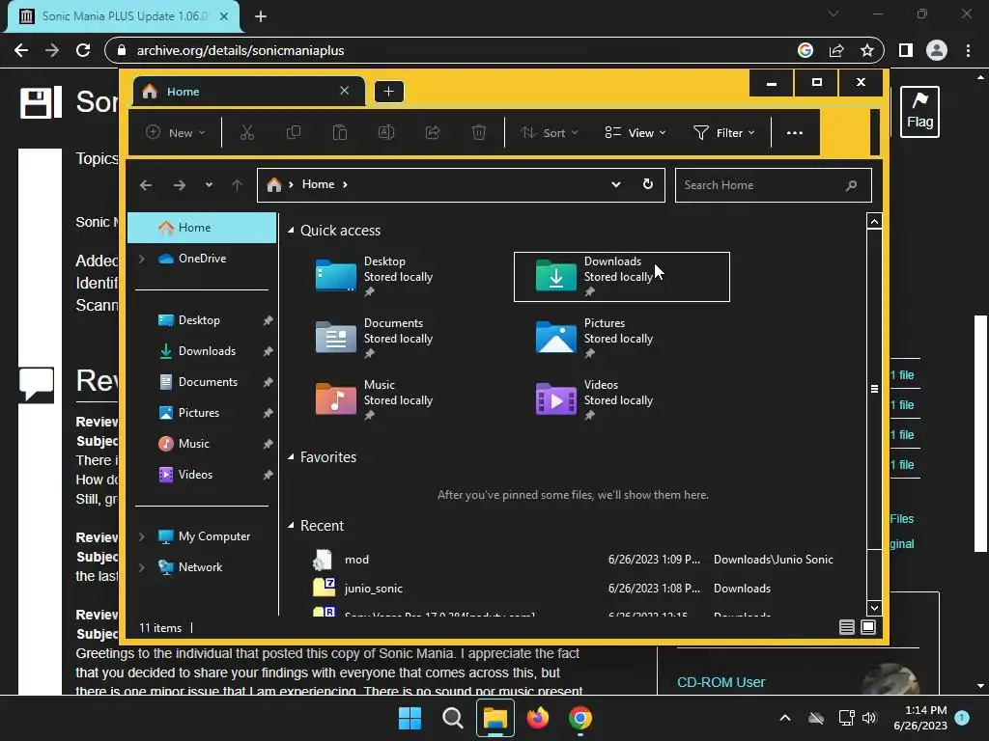Collapse the Favorites section
Screen dimensions: 989x741
(291, 457)
